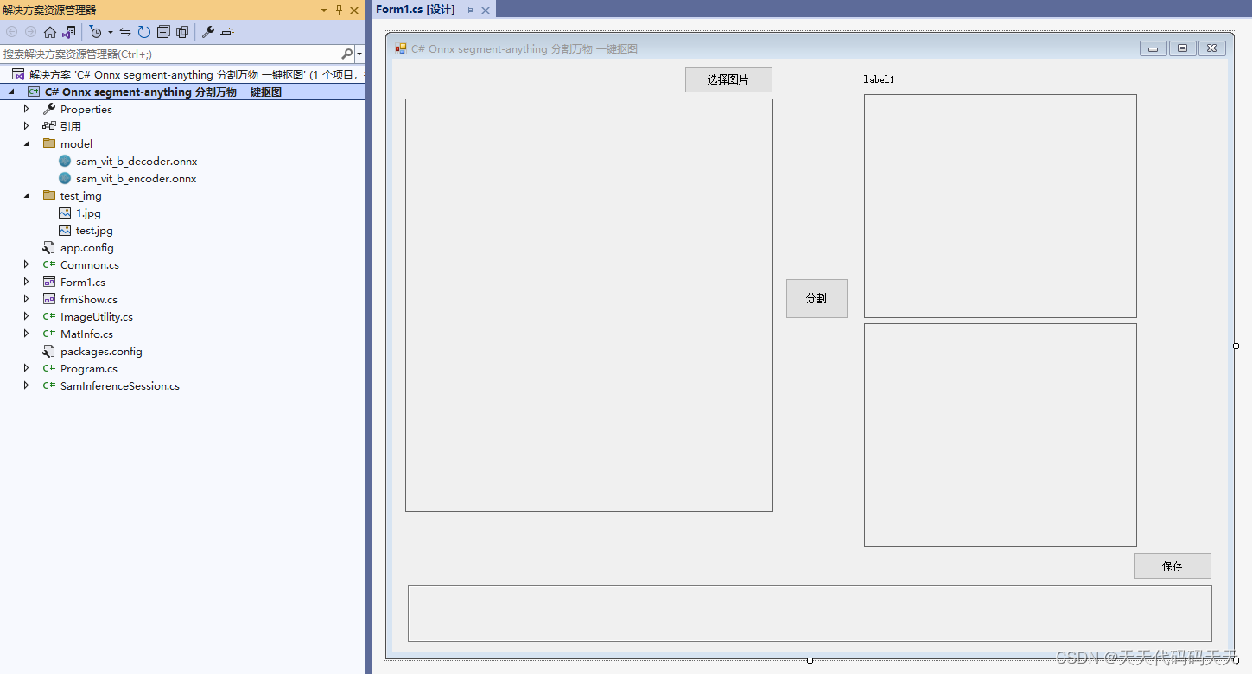Click the 选择图片 button on the form
The image size is (1252, 674).
pos(728,79)
